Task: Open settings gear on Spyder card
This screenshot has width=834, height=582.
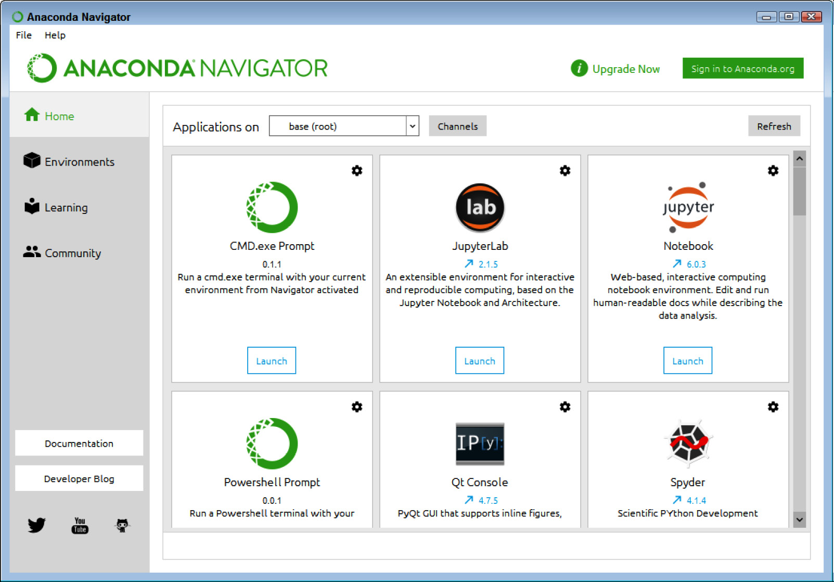Action: pos(773,407)
